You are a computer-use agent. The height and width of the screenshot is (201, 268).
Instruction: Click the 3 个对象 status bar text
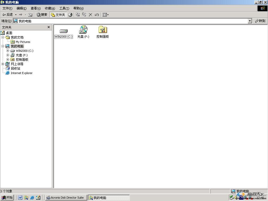click(6, 191)
